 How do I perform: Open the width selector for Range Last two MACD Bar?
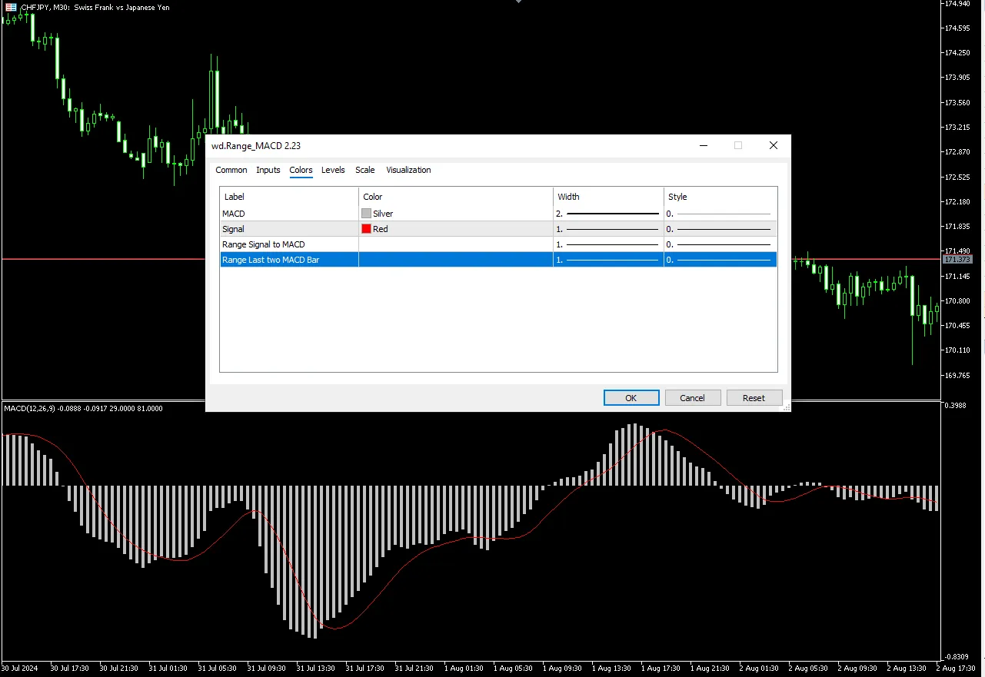pos(608,260)
